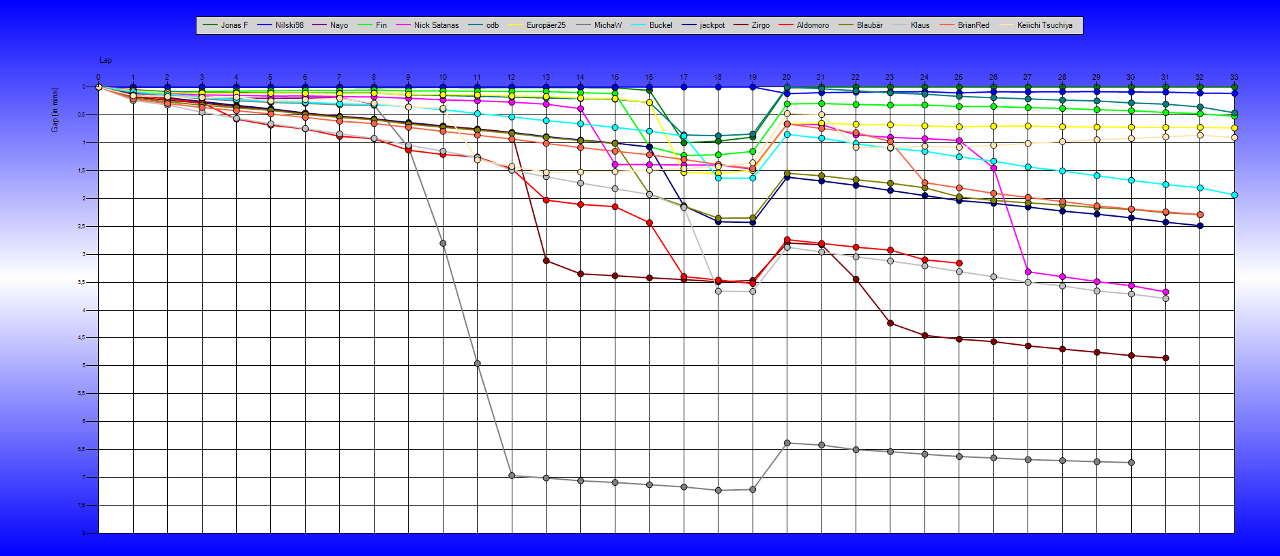Viewport: 1280px width, 556px height.
Task: Click lap number 27 on top axis
Action: click(x=1028, y=78)
